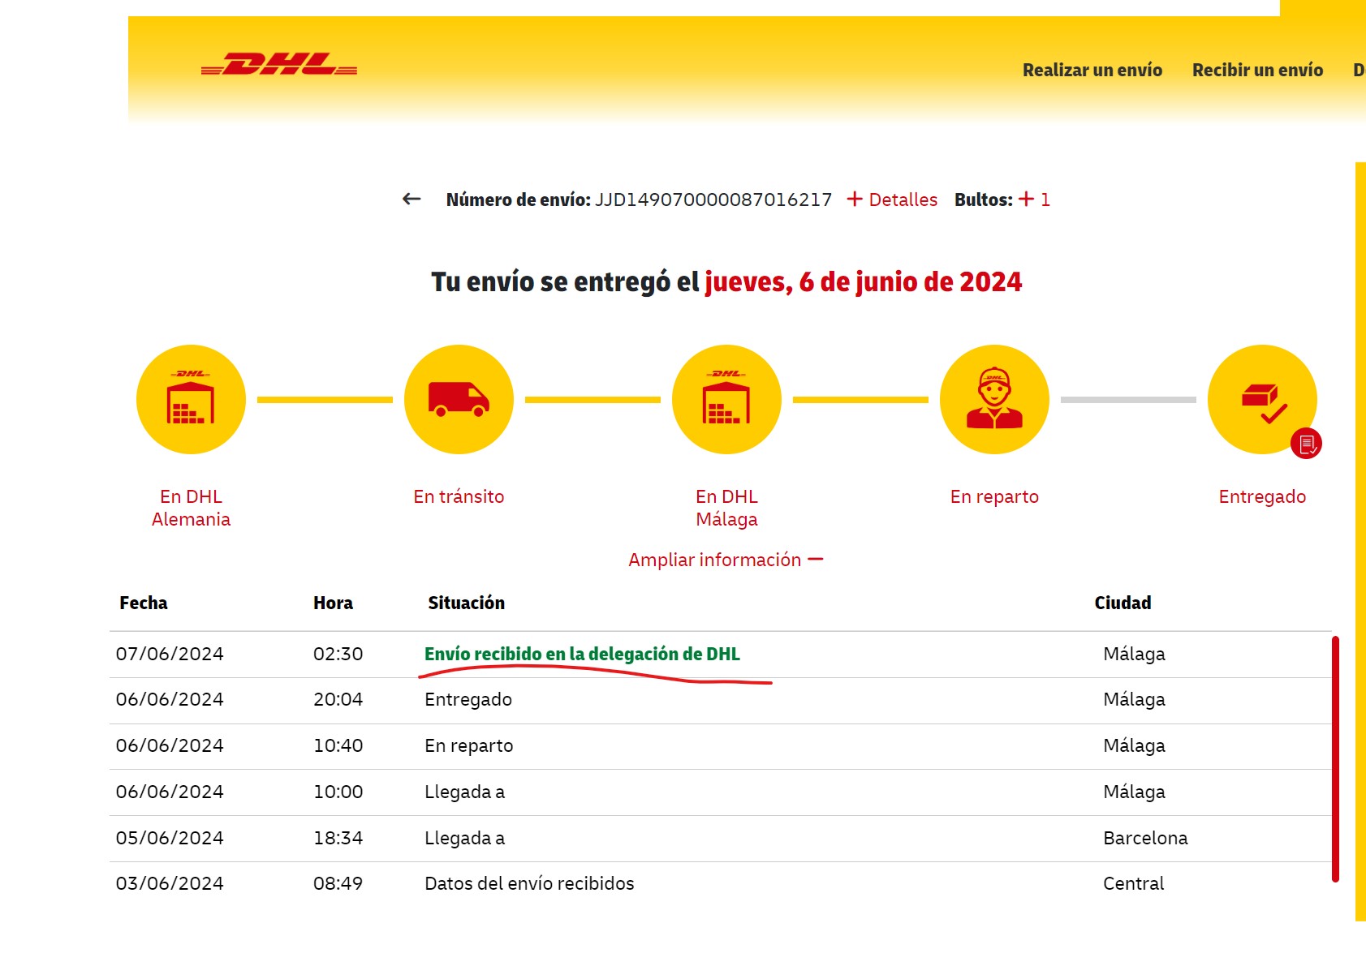Click the Entregado package checkmark icon

click(1260, 397)
